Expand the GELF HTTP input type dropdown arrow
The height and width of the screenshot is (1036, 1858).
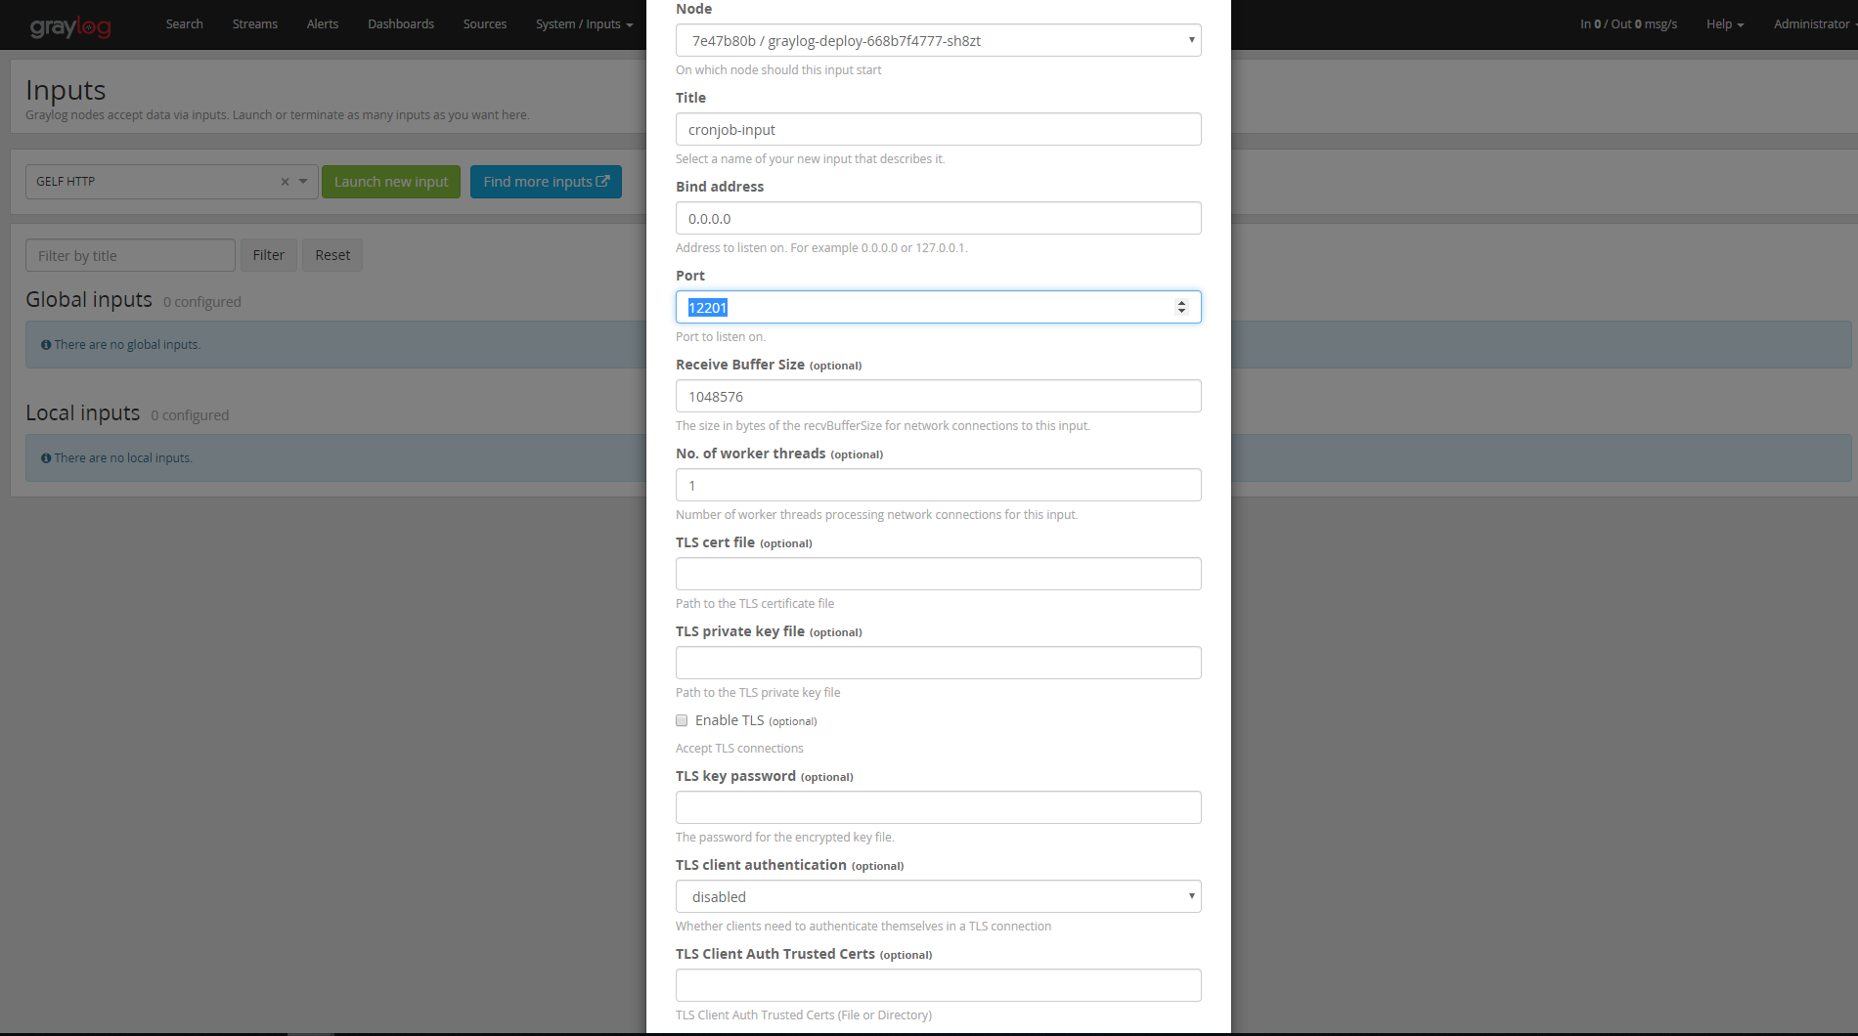pyautogui.click(x=303, y=182)
